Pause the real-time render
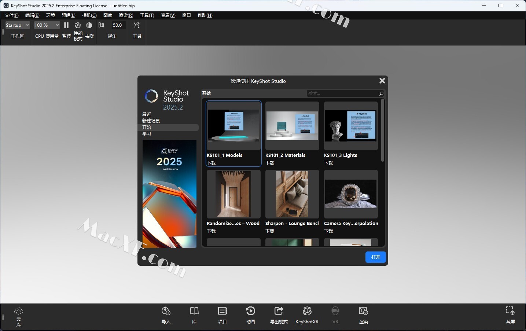526x331 pixels. [x=66, y=25]
